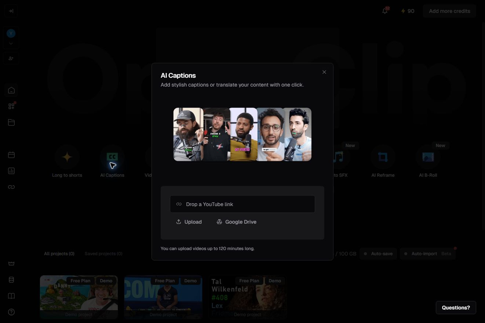Open the Danny demo project thumbnail

[x=79, y=297]
